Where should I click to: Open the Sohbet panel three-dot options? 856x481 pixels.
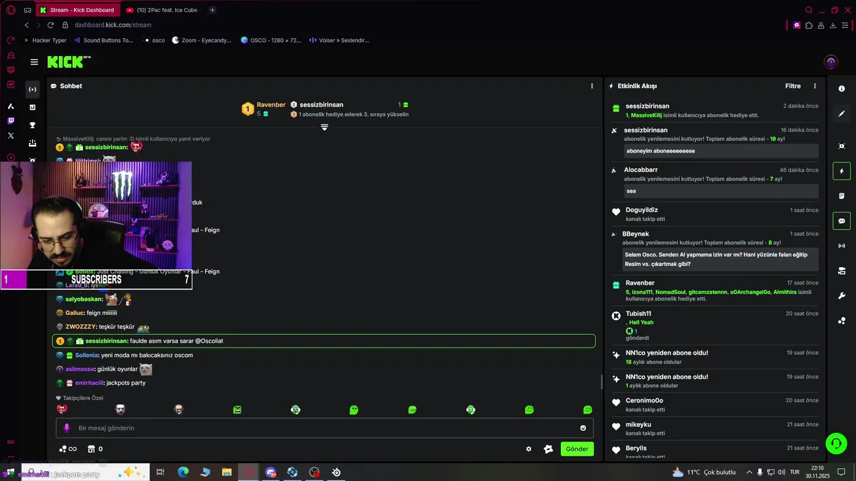tap(592, 86)
